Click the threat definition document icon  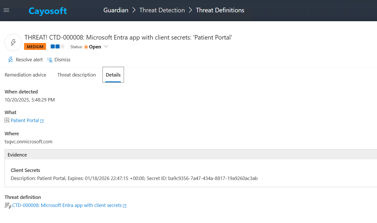point(8,206)
